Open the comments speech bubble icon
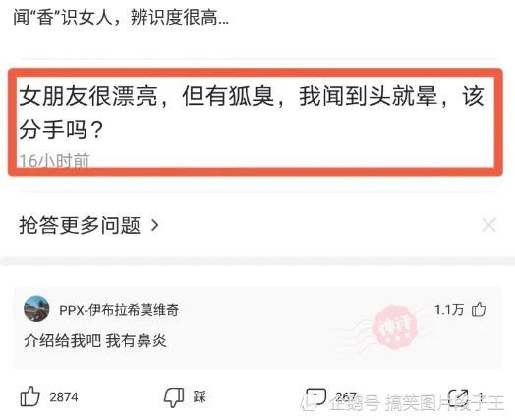This screenshot has width=515, height=420. pyautogui.click(x=315, y=396)
